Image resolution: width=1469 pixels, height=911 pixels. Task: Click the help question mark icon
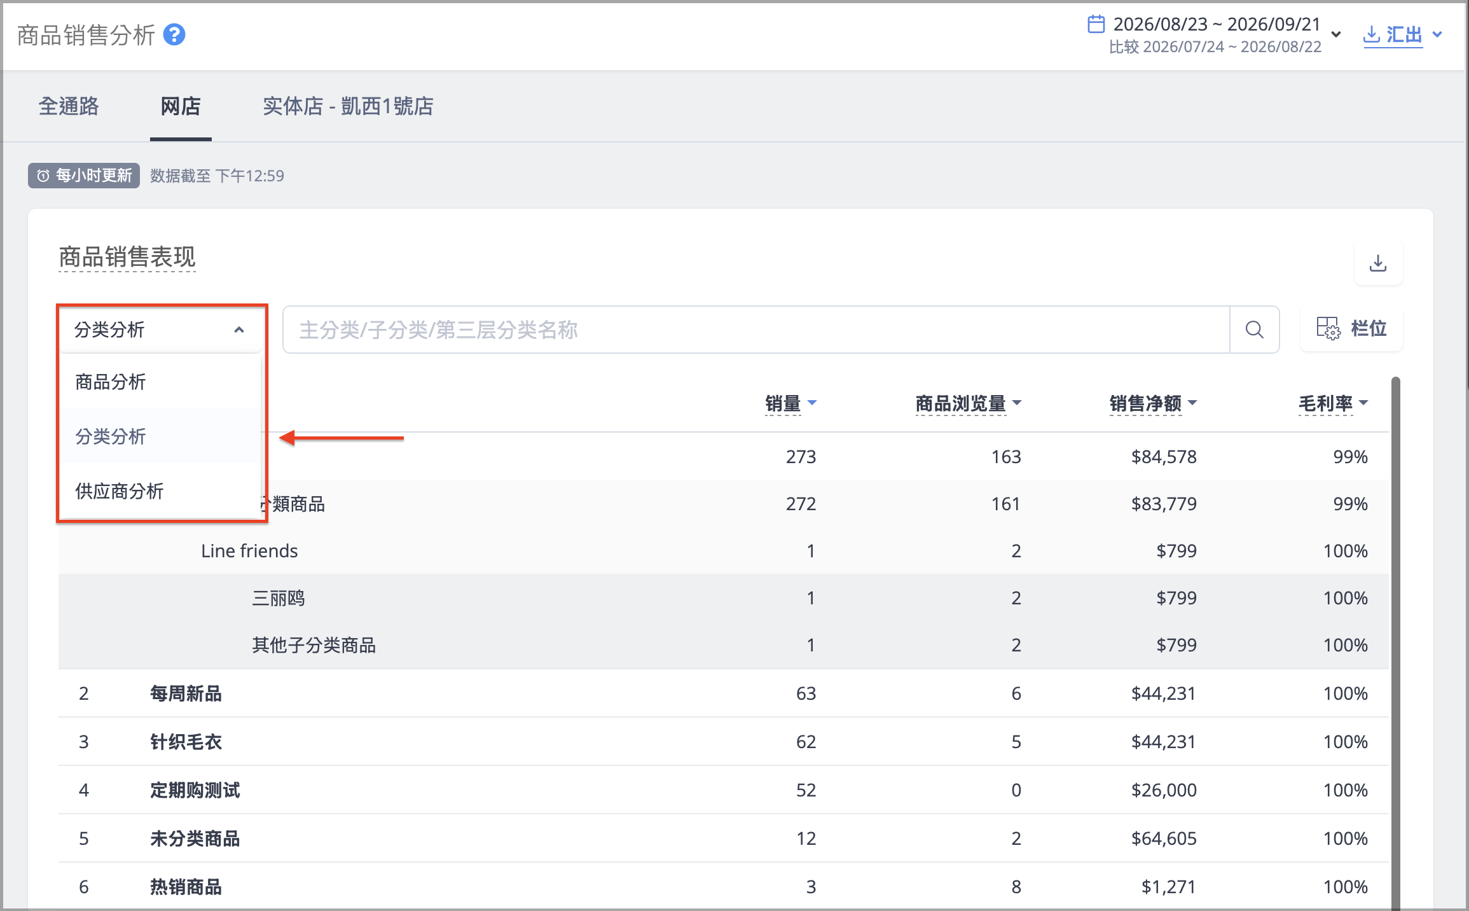click(174, 34)
